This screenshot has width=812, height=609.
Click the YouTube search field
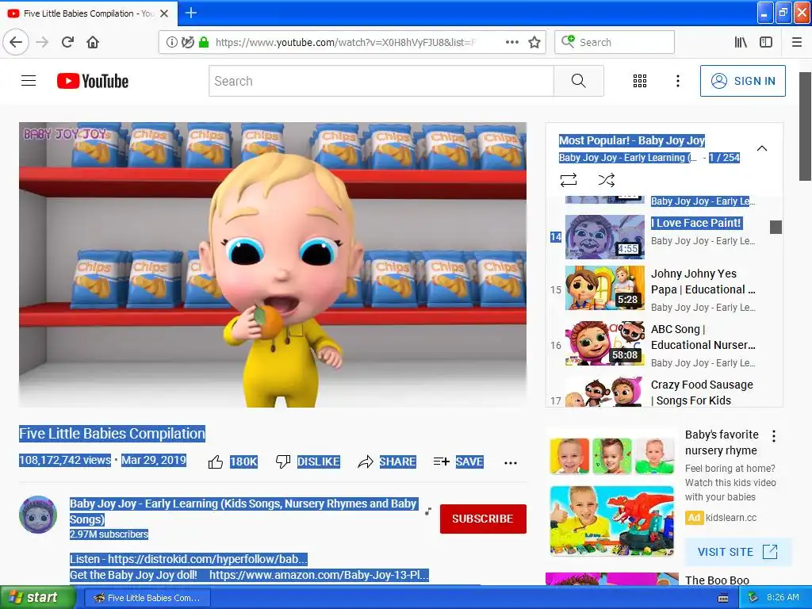point(381,81)
